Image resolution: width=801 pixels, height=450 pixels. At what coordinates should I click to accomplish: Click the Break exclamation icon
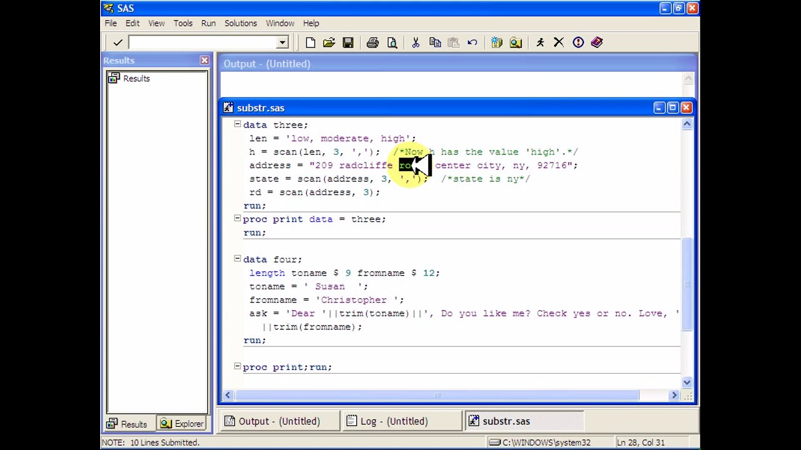point(578,42)
